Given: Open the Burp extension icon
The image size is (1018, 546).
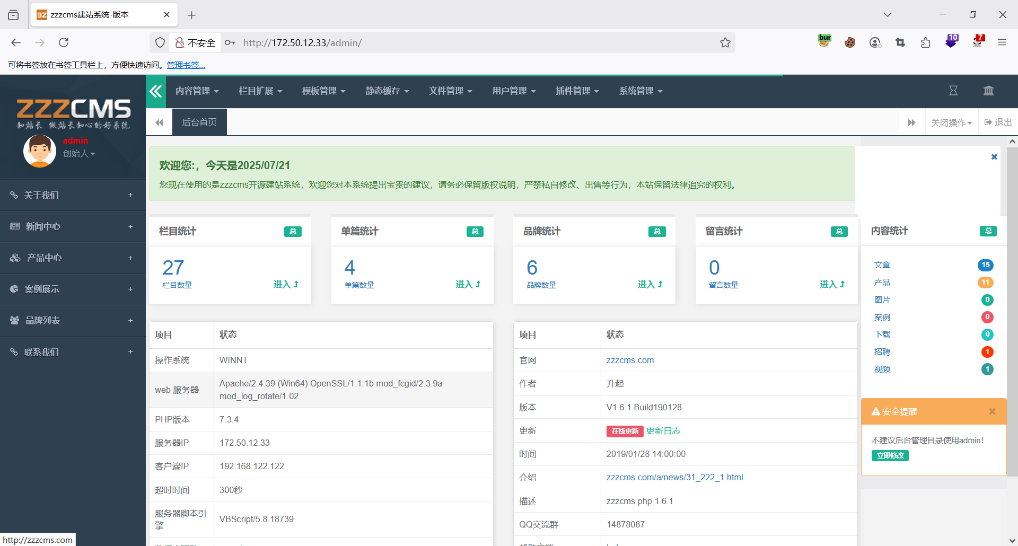Looking at the screenshot, I should (824, 41).
